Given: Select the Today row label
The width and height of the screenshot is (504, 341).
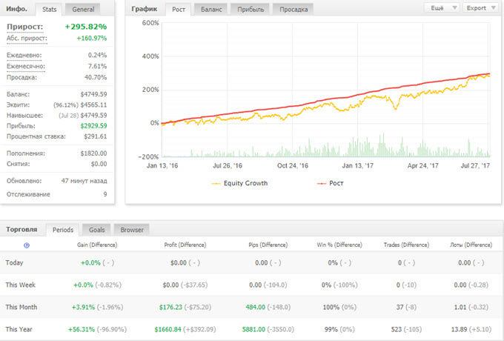Looking at the screenshot, I should 15,262.
